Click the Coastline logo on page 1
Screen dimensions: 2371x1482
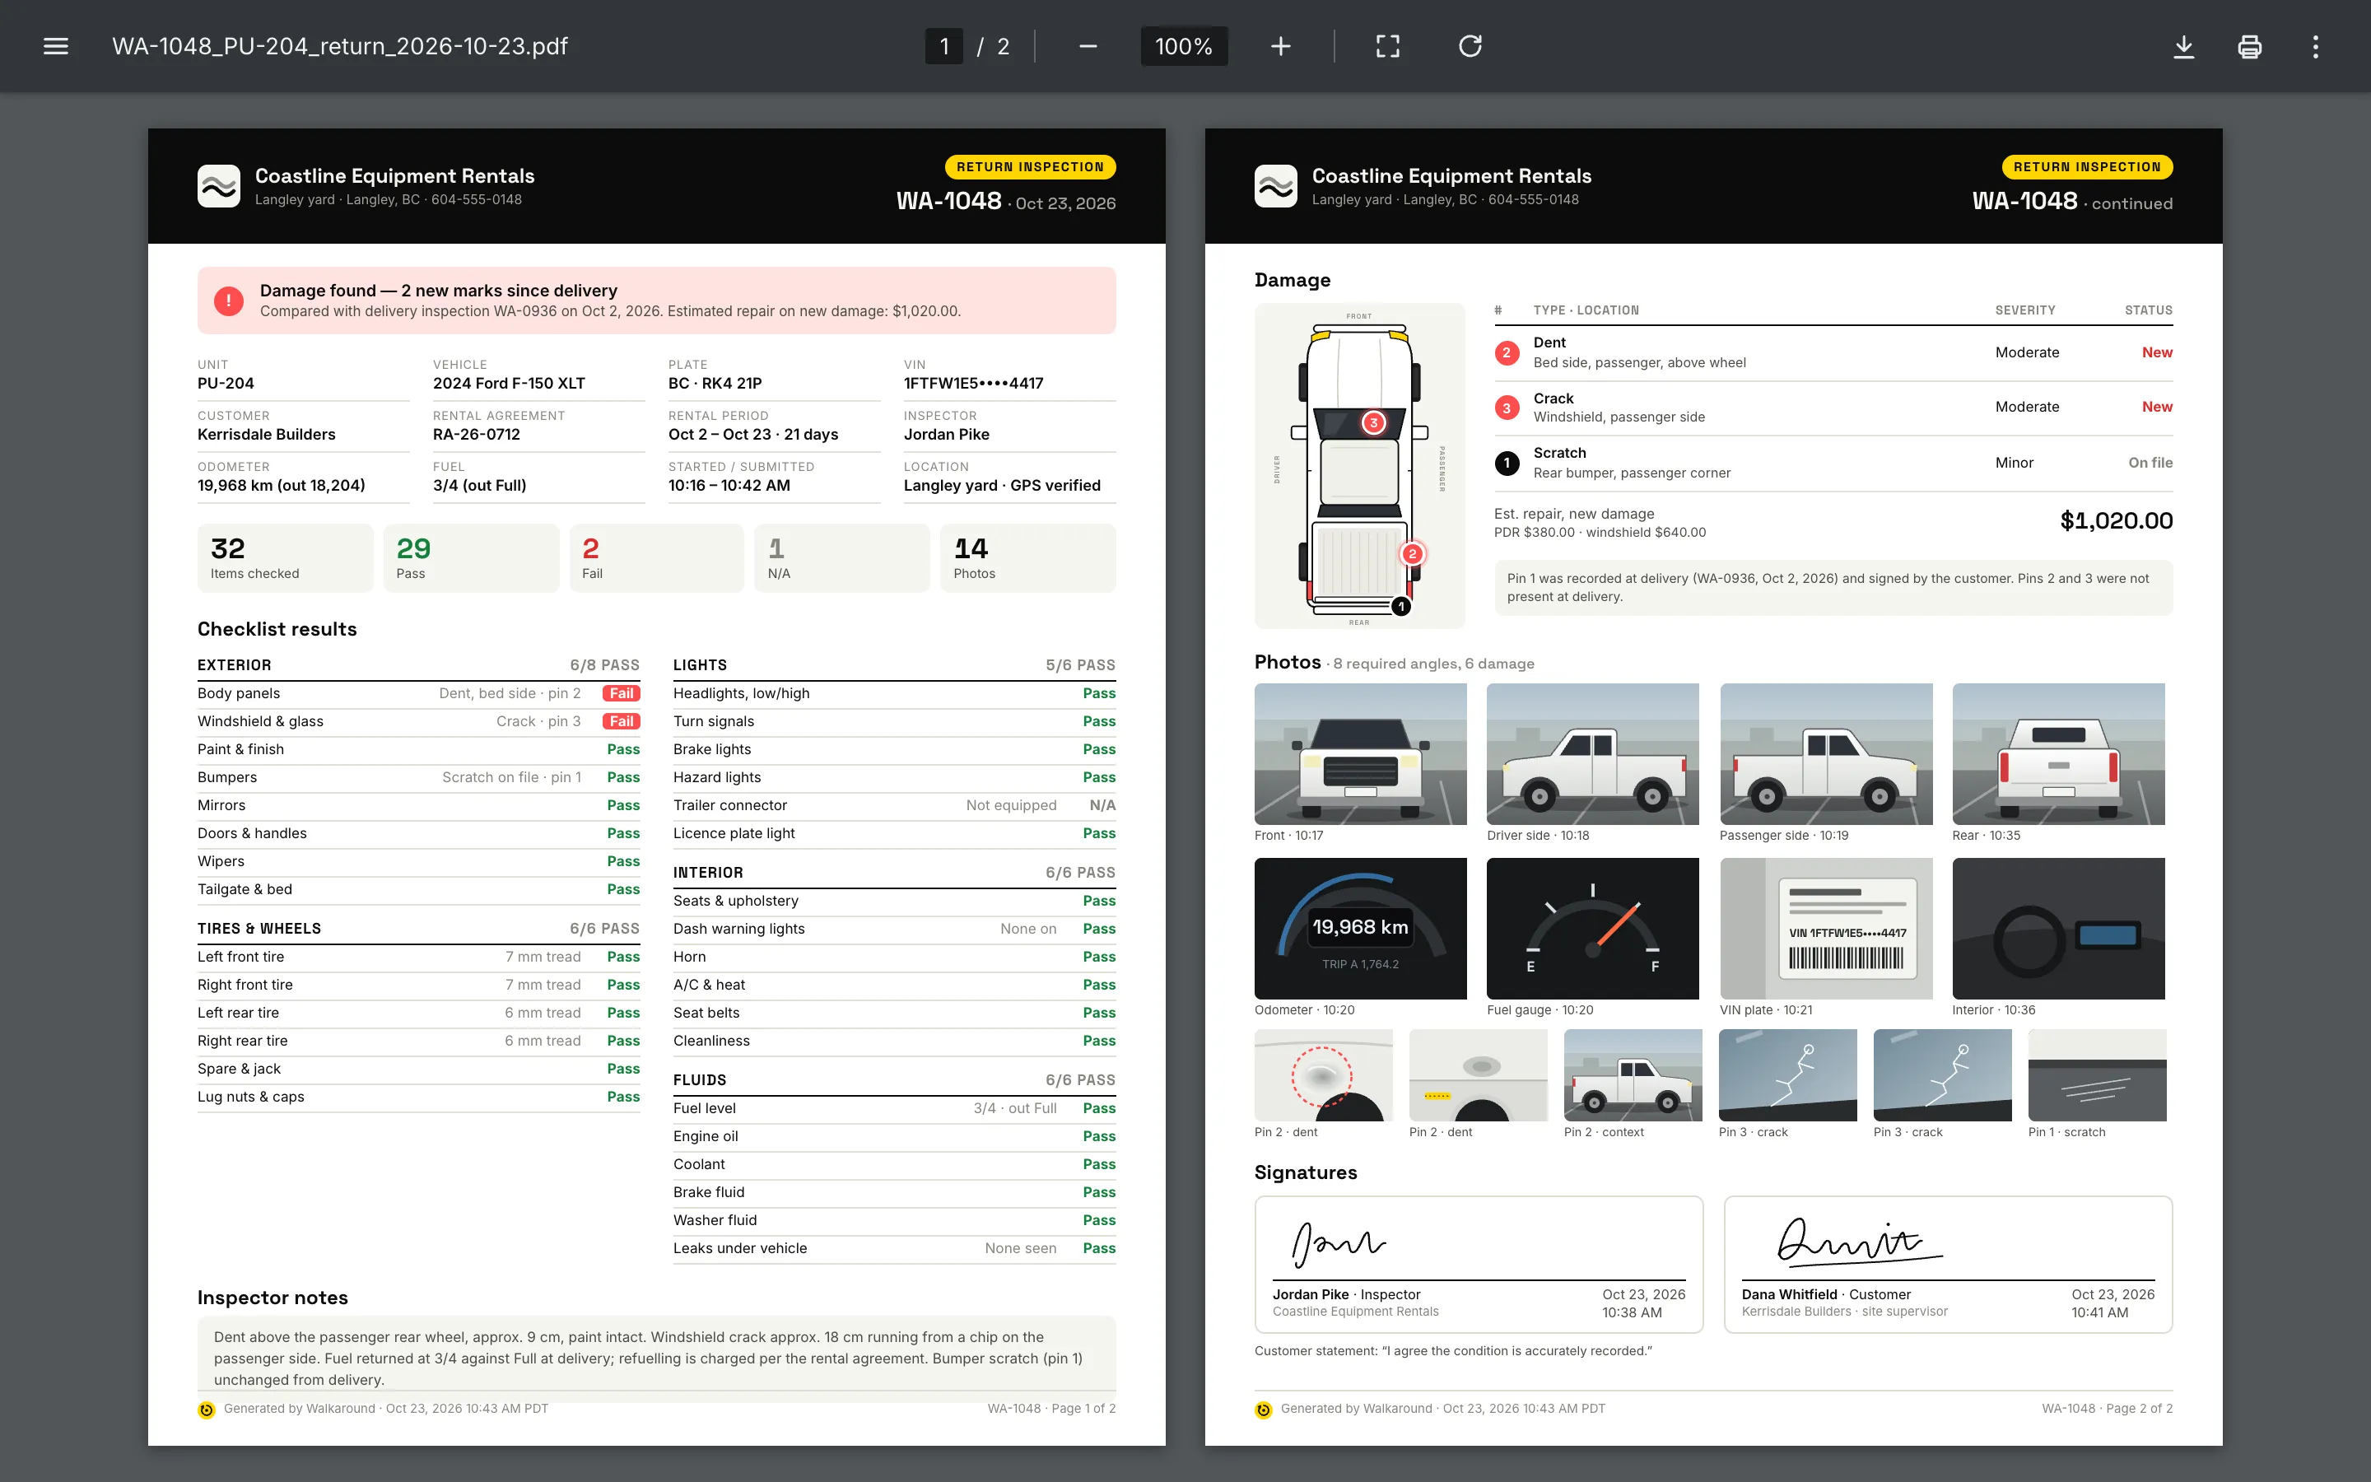pos(218,185)
